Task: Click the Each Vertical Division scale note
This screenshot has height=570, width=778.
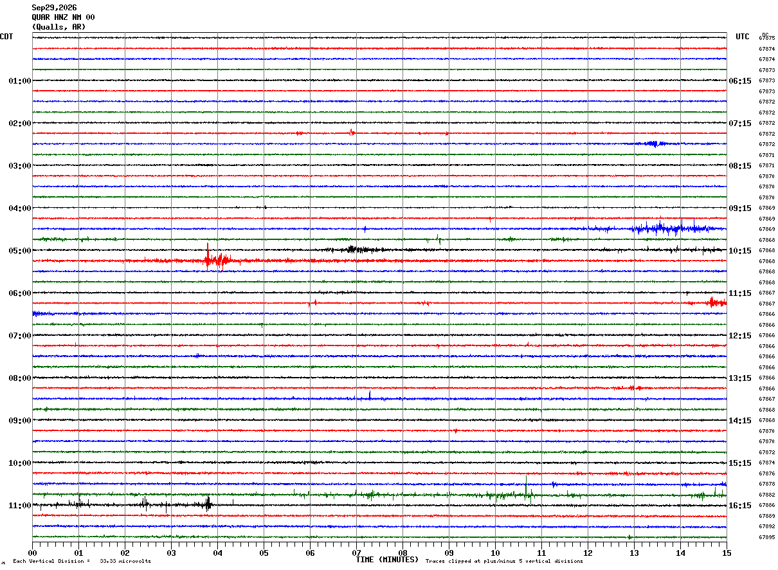Action: [x=82, y=561]
